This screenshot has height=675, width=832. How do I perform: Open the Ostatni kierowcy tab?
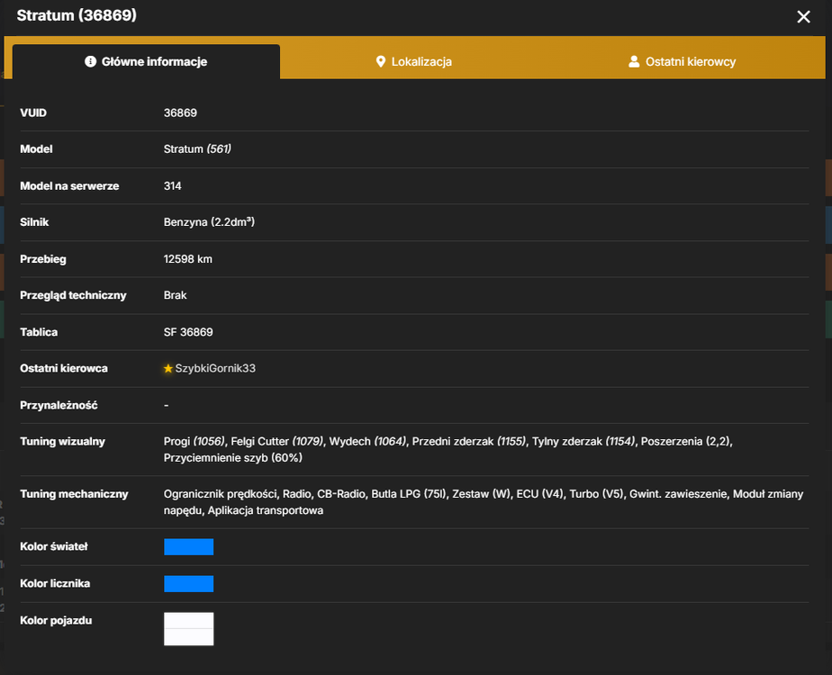(x=683, y=61)
